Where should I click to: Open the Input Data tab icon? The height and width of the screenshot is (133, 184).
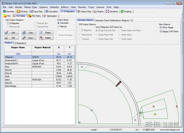[x=31, y=11]
